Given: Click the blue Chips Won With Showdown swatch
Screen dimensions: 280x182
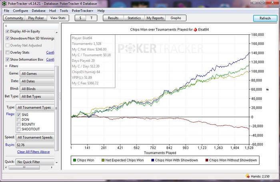Looking at the screenshot, I should click(152, 160).
